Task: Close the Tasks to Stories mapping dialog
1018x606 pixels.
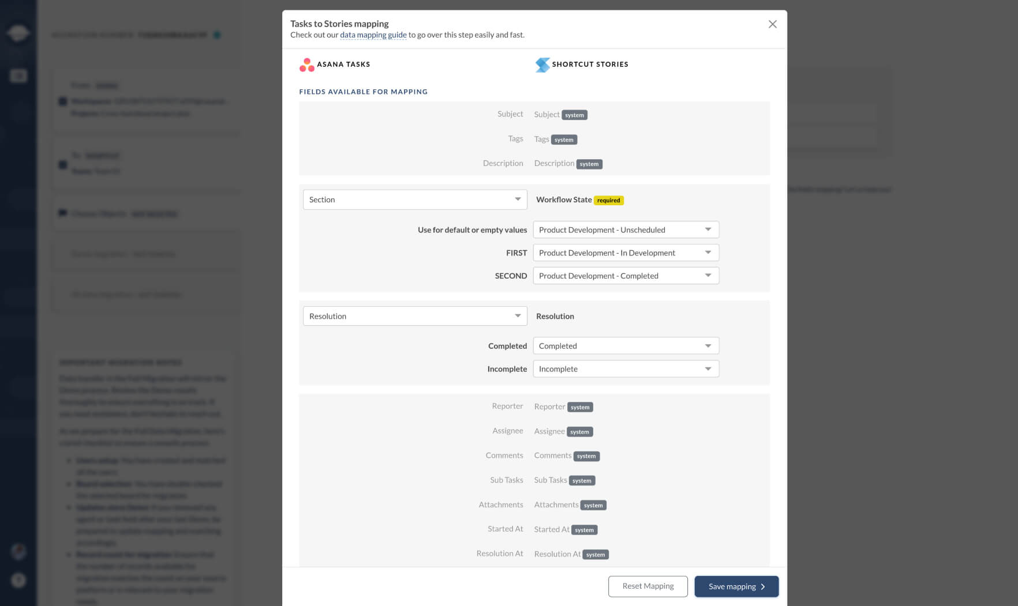Action: [772, 24]
